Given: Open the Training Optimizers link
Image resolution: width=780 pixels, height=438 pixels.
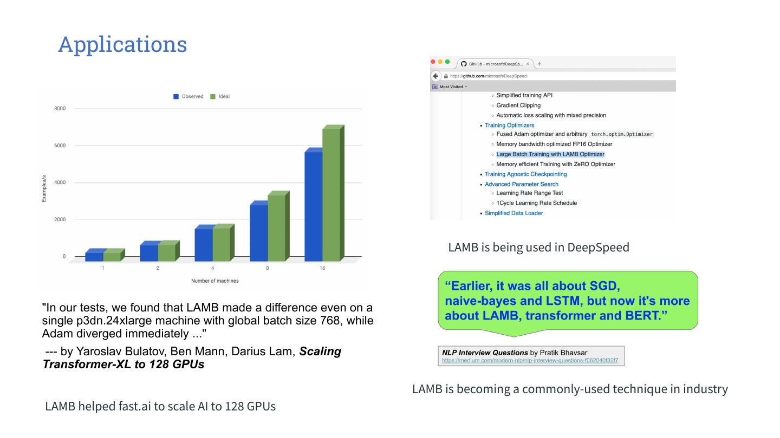Looking at the screenshot, I should (x=509, y=125).
